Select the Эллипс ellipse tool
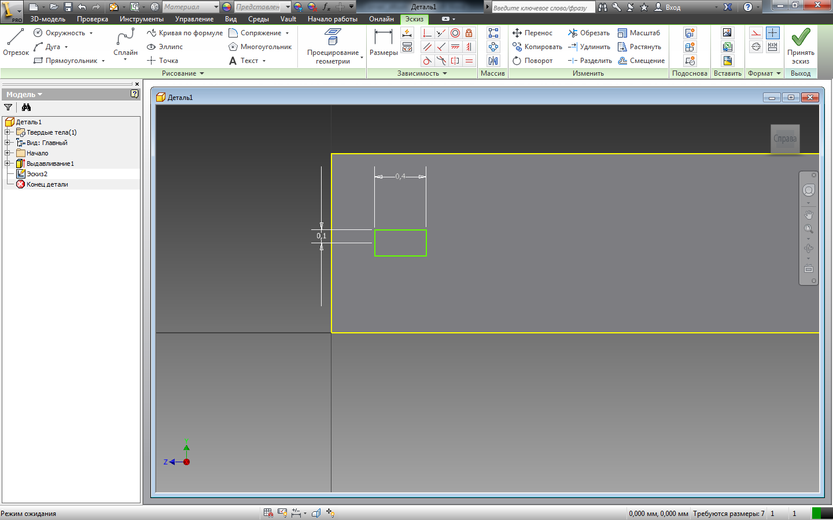 coord(165,47)
